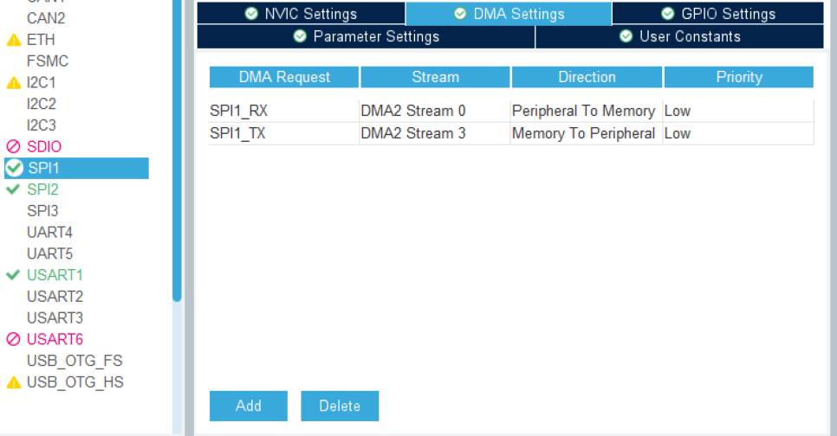Click the ETH yellow warning icon
Image resolution: width=837 pixels, height=436 pixels.
14,40
